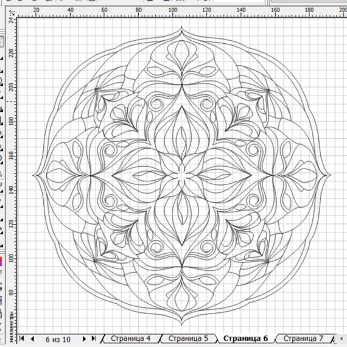The height and width of the screenshot is (347, 347).
Task: Jump to the last page of the document
Action: 94,338
